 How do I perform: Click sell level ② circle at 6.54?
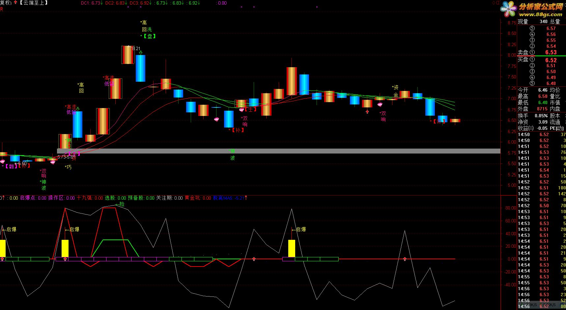532,46
